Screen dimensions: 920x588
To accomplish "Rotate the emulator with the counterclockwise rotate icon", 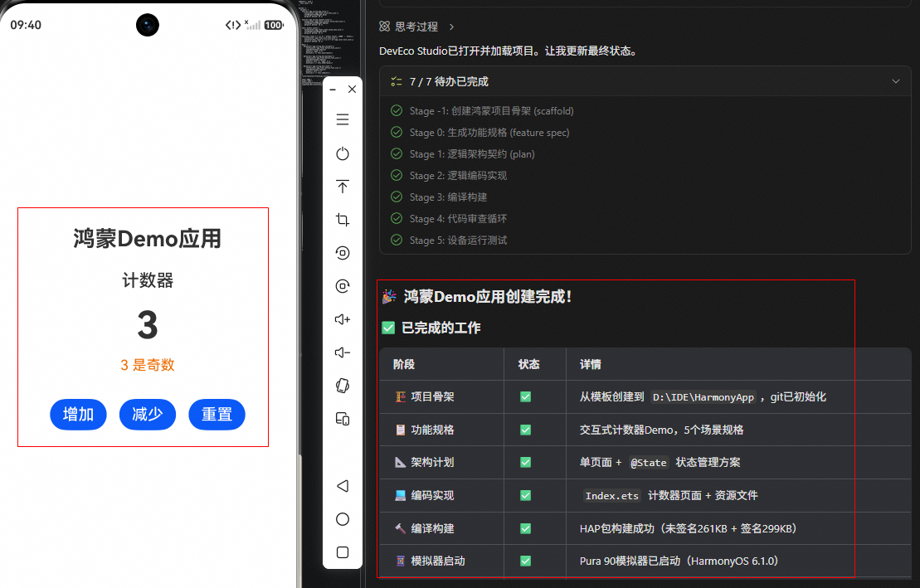I will [343, 253].
